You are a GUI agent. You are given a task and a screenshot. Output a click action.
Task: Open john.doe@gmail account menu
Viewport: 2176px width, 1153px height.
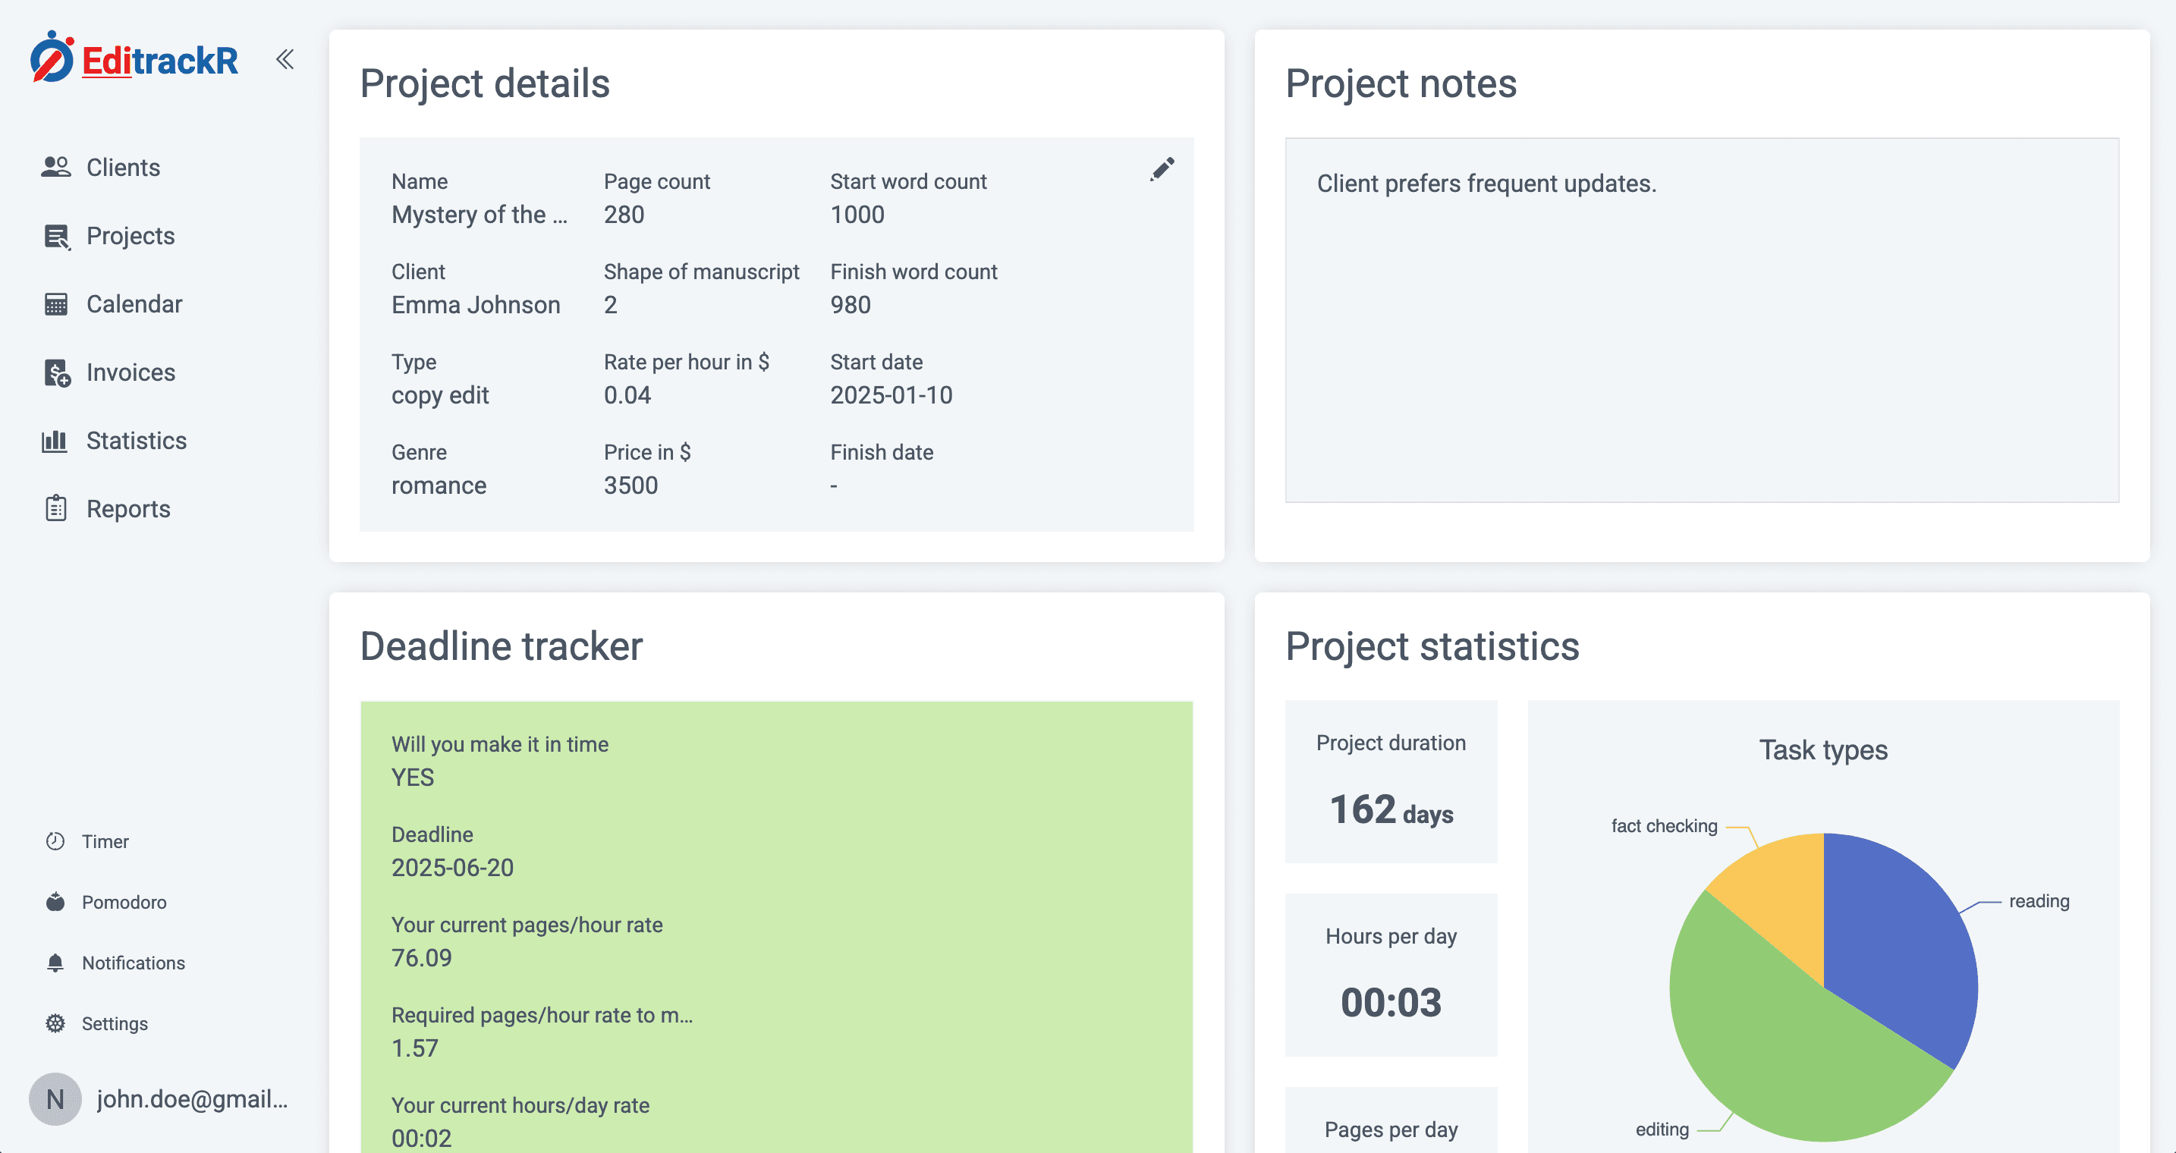coord(193,1099)
